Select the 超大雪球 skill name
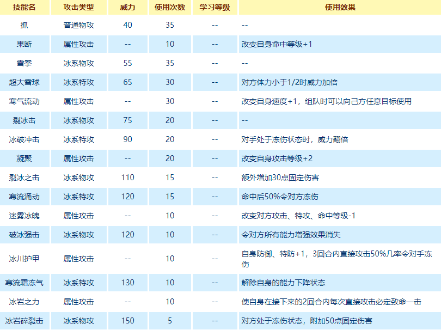441x330 pixels. tap(24, 82)
